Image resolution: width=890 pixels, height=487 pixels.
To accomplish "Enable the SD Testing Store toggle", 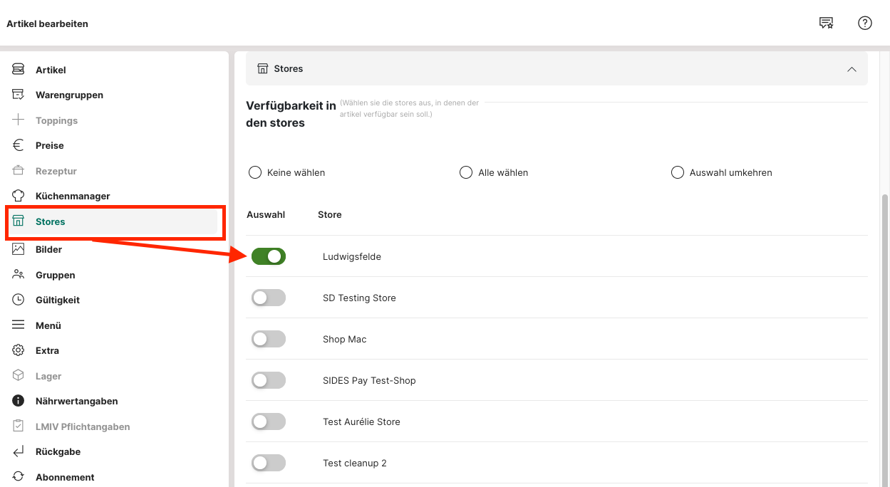I will [269, 298].
